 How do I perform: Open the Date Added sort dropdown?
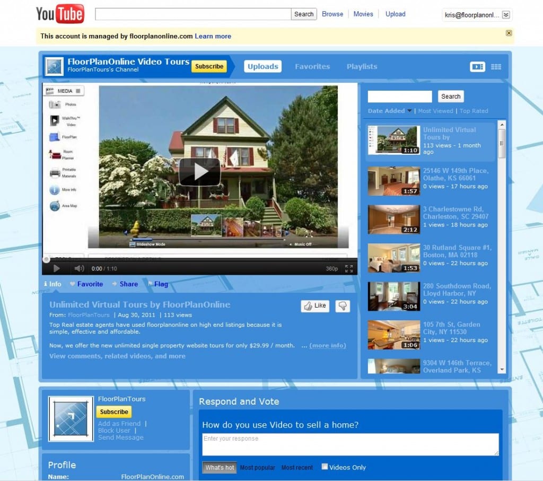[x=390, y=111]
